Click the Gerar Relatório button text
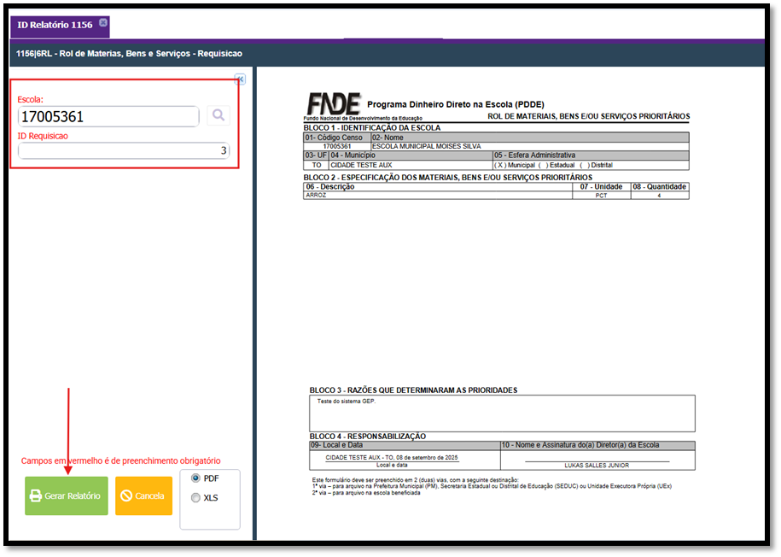This screenshot has height=557, width=781. pos(73,496)
